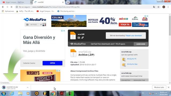
Task: Click OPEN on Caliente Casino ad
Action: (x=52, y=63)
